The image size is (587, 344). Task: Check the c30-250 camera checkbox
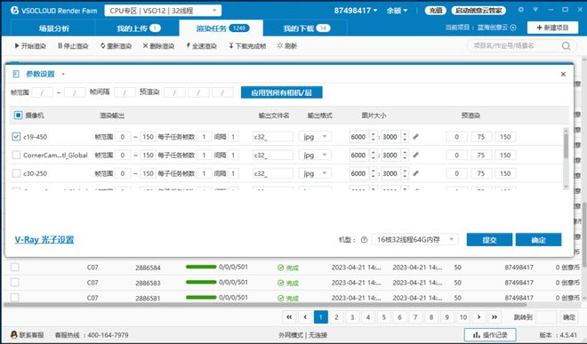16,173
